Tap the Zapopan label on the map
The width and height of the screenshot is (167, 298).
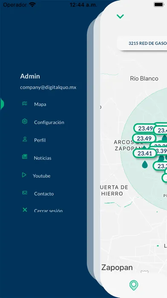117,268
